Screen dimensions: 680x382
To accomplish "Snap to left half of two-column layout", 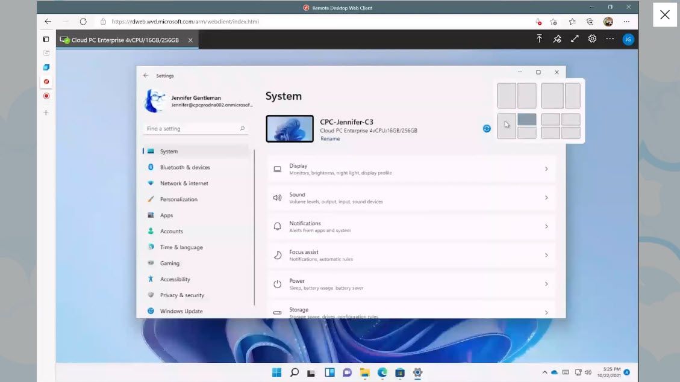I will point(507,96).
